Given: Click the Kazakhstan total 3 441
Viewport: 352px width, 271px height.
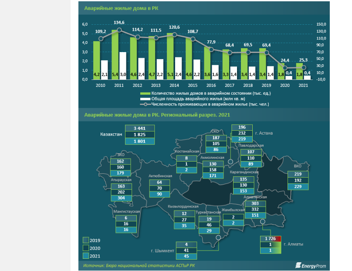Looking at the screenshot, I should 140,128.
